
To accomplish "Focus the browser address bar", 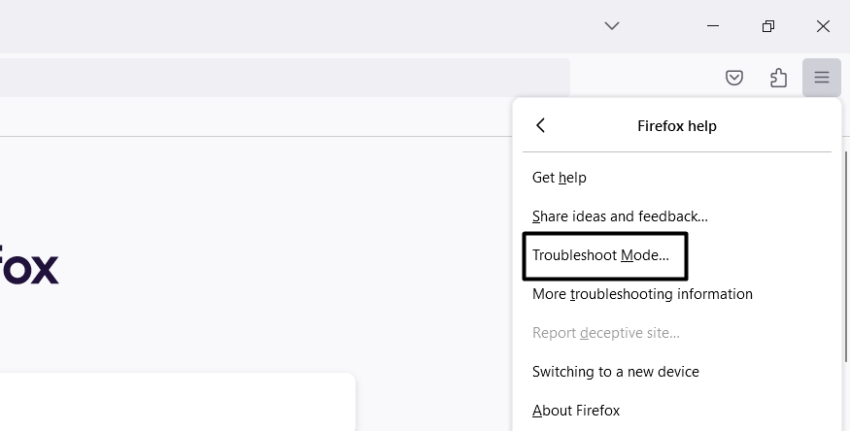I will click(282, 79).
